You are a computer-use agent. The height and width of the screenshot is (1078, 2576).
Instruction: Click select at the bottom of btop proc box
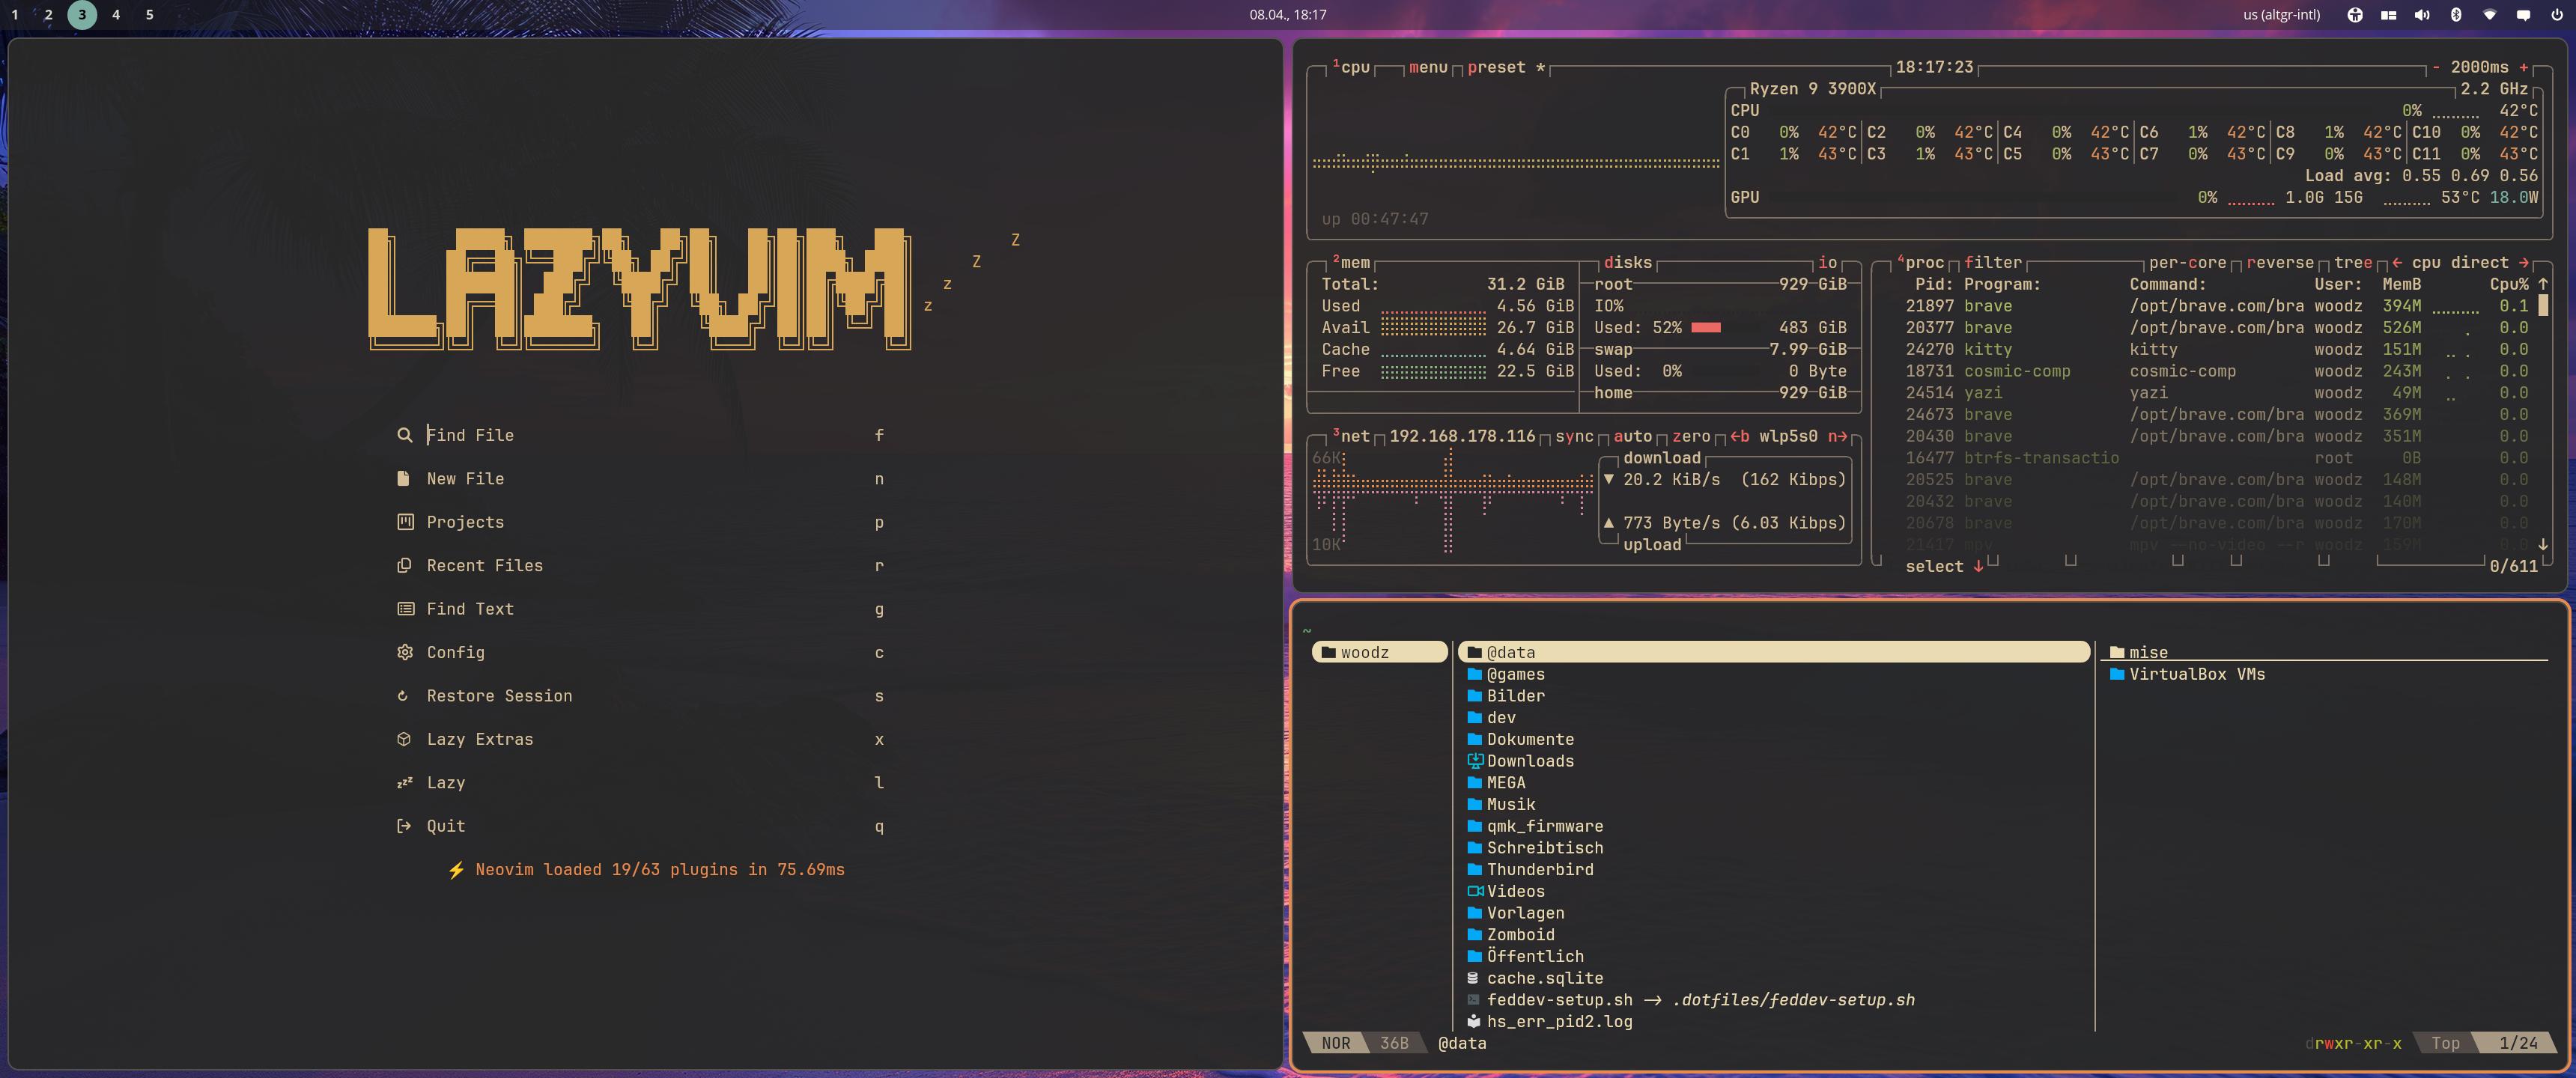1934,566
